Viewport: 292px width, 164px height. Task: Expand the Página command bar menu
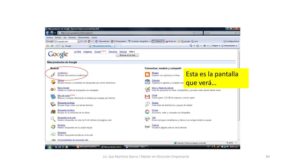click(215, 46)
